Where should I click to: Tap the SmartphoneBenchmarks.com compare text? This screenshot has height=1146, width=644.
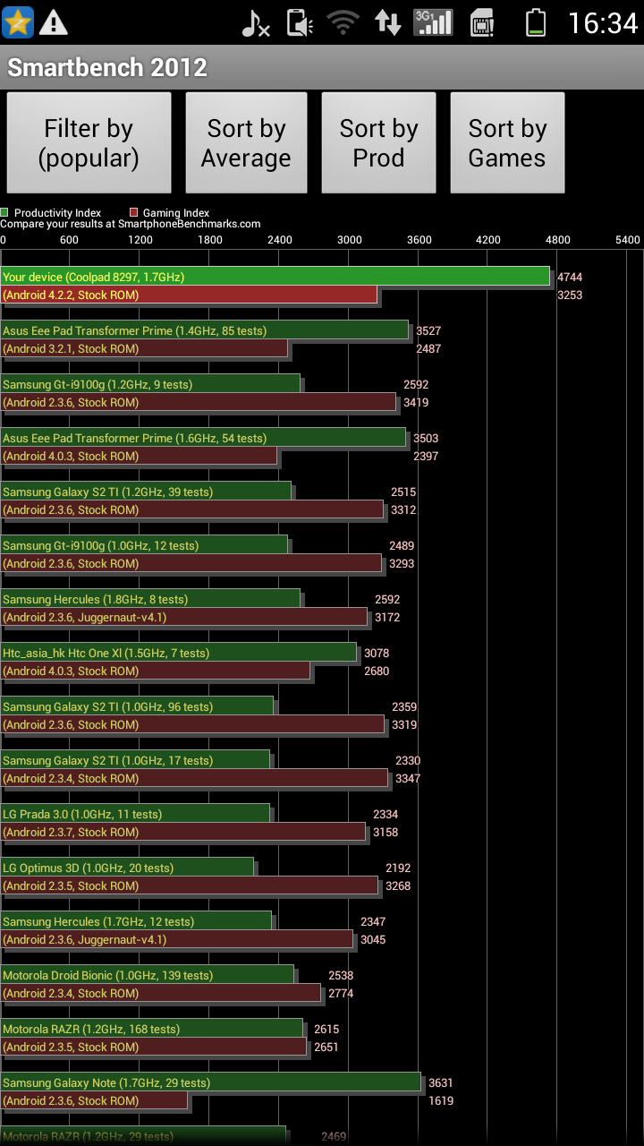coord(131,224)
